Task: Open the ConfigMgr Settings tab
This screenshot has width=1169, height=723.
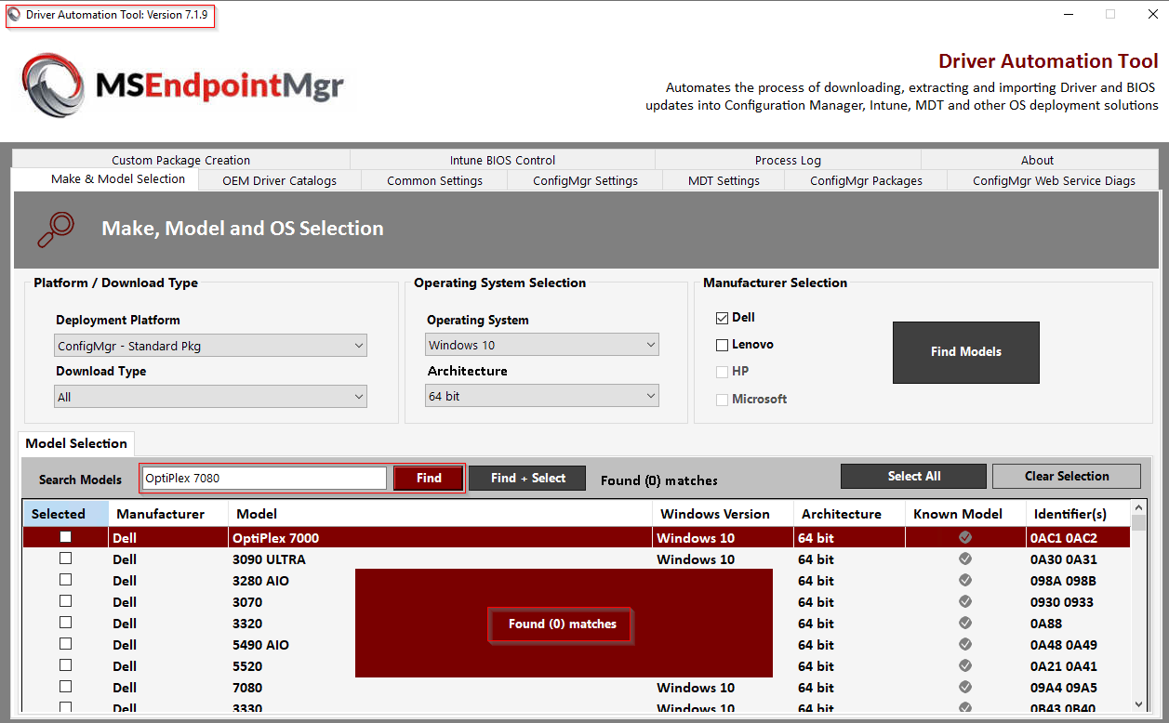Action: pyautogui.click(x=585, y=180)
